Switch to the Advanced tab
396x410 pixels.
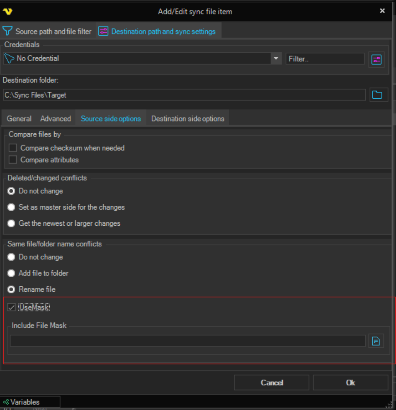(x=56, y=119)
